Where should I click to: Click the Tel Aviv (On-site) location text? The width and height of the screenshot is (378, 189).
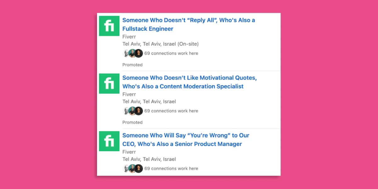[160, 44]
